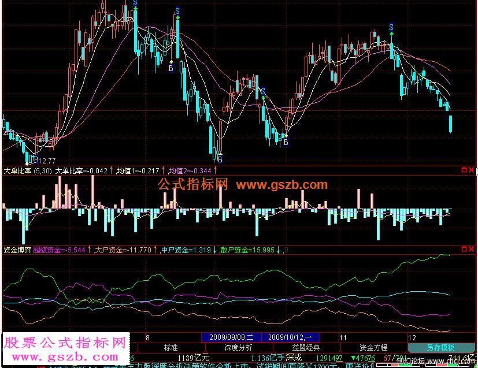The height and width of the screenshot is (368, 478).
Task: Maximize the 资金博弈 indicator panel
Action: pyautogui.click(x=464, y=249)
